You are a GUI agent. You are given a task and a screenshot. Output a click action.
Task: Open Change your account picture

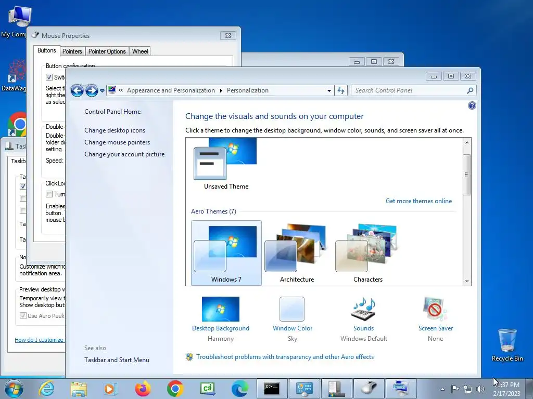124,154
